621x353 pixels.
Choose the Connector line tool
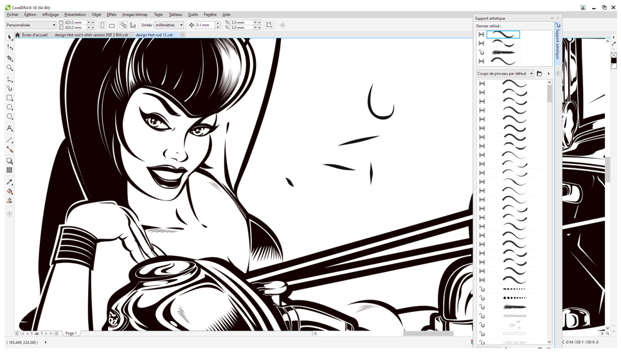[x=10, y=149]
